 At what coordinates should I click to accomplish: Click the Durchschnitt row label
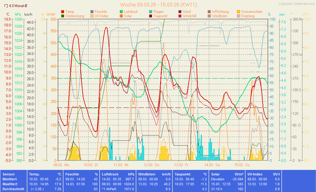13,189
